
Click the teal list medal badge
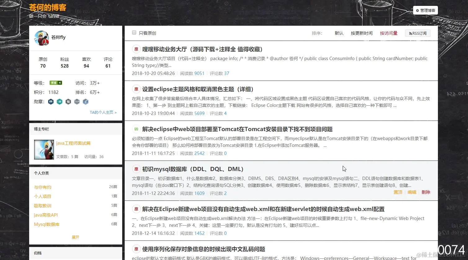pyautogui.click(x=60, y=102)
